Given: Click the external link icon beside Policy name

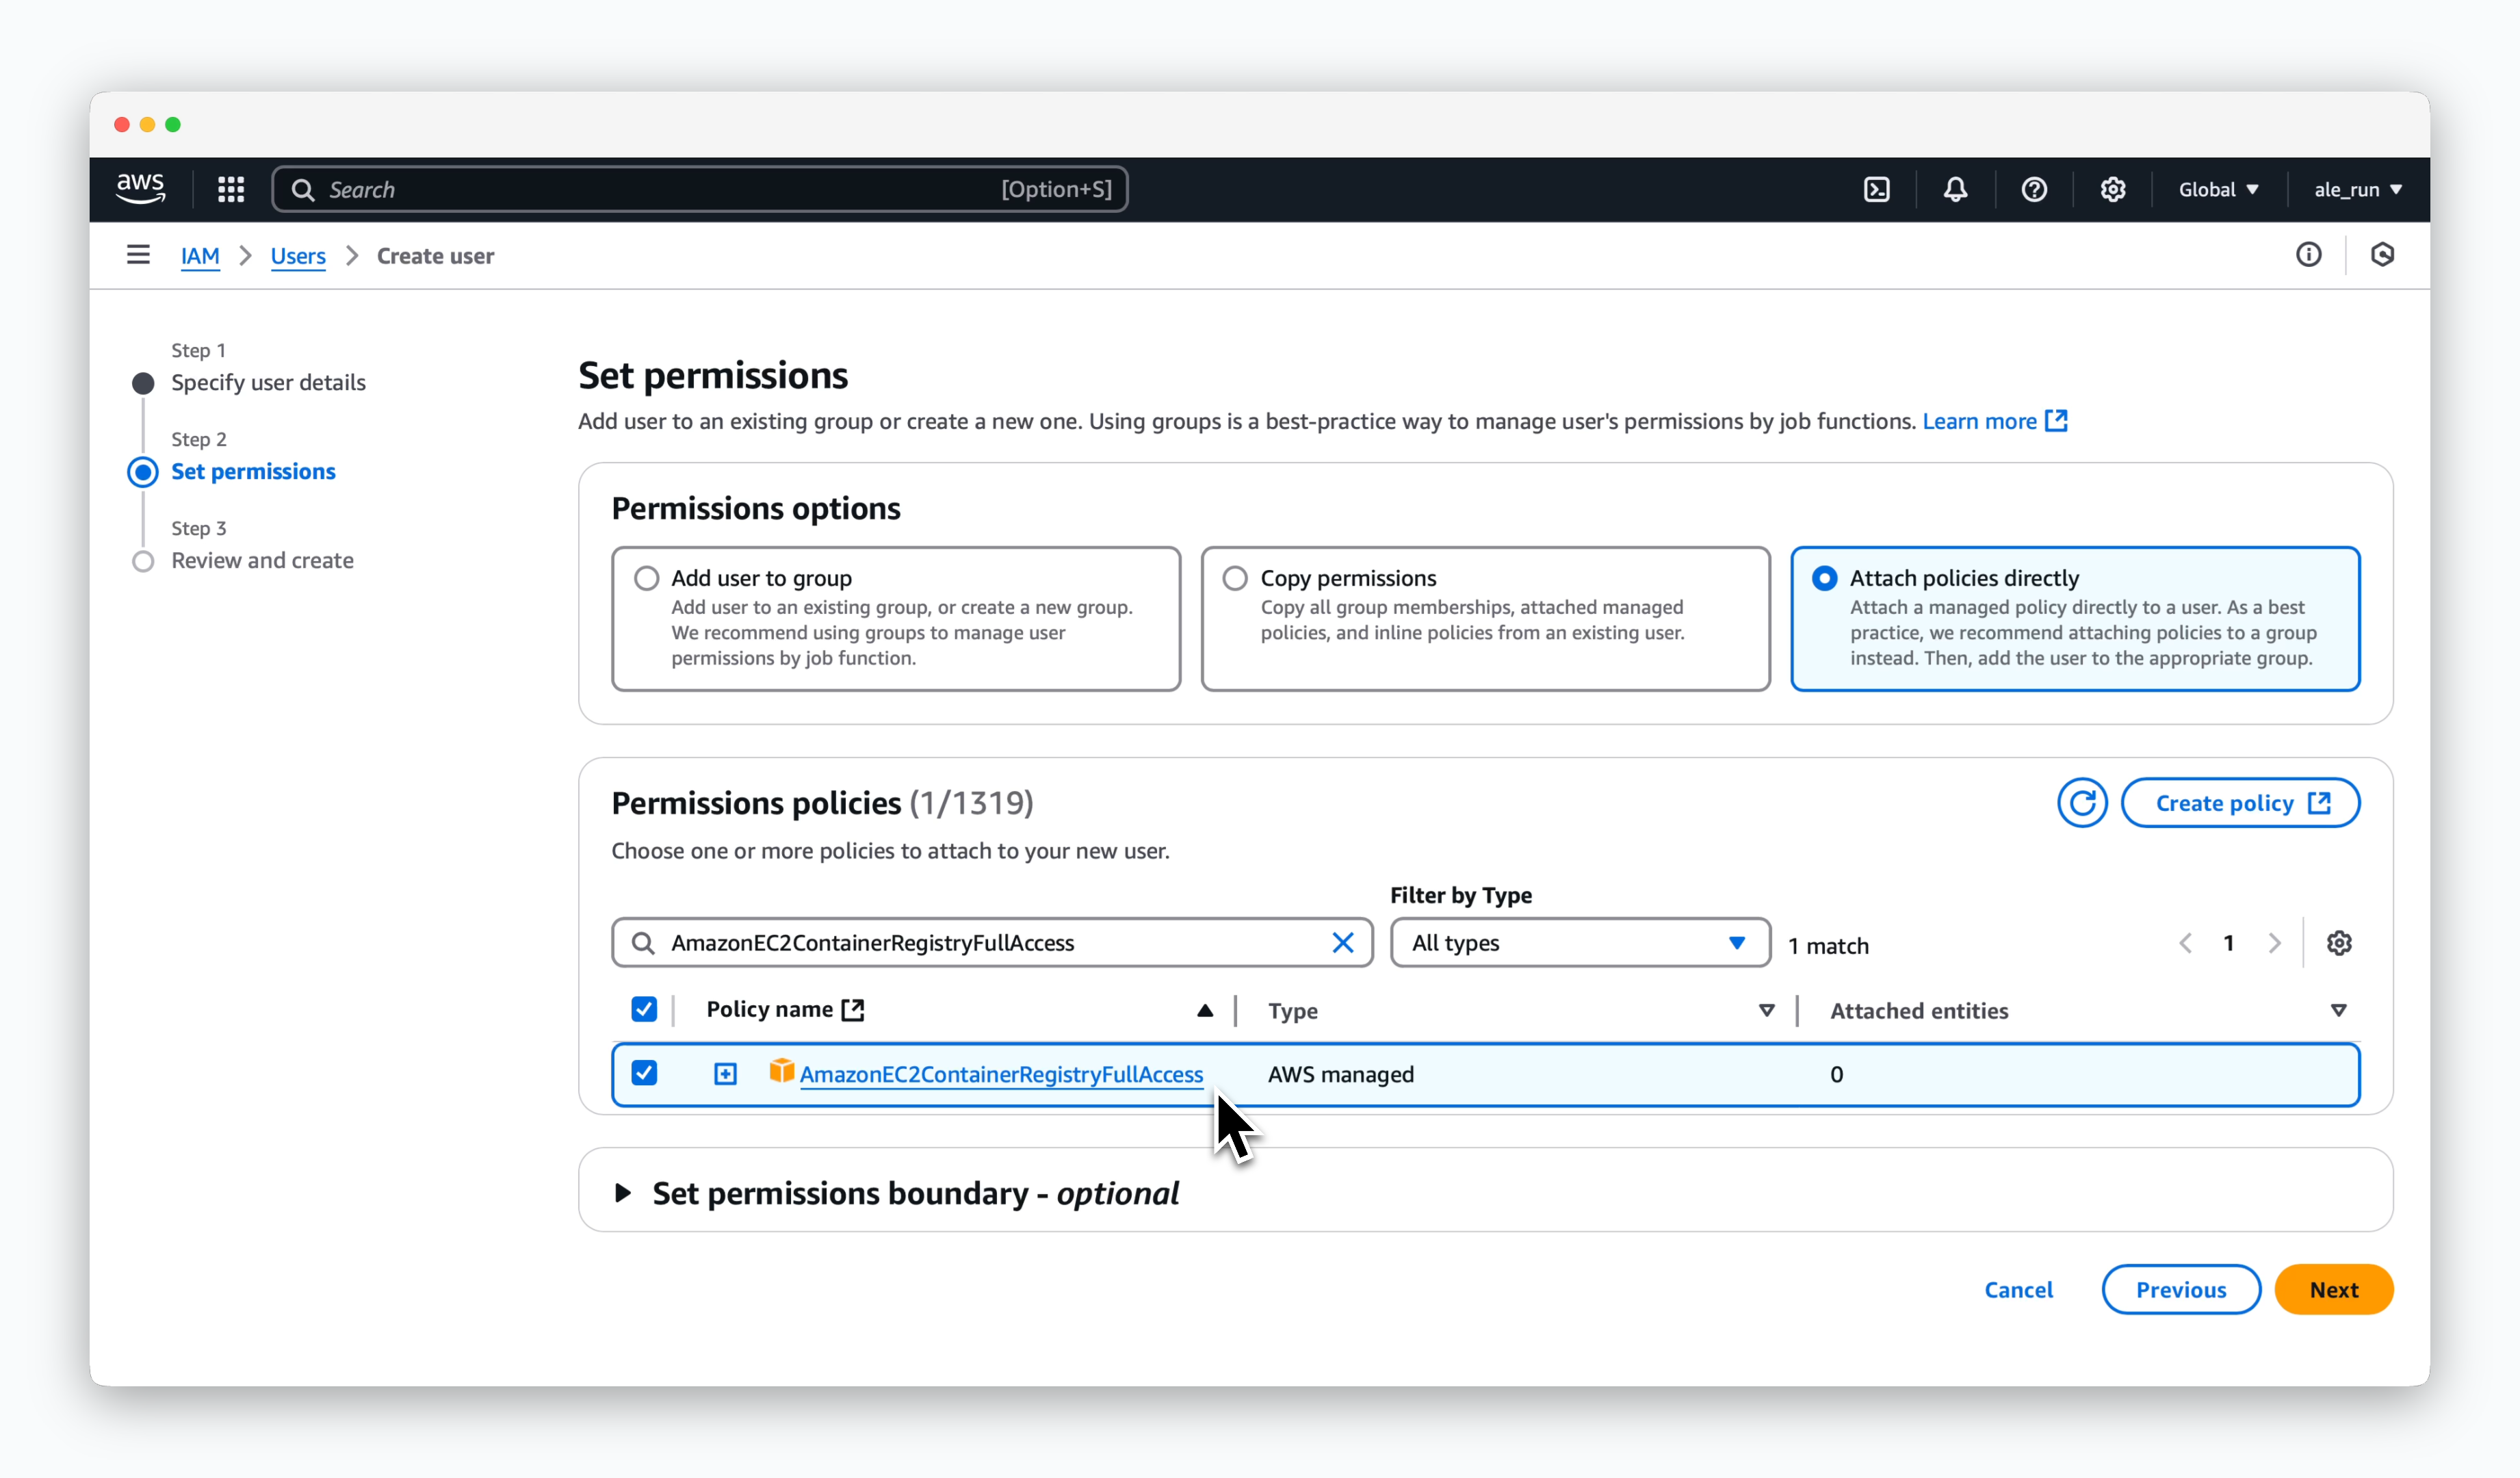Looking at the screenshot, I should coord(853,1010).
